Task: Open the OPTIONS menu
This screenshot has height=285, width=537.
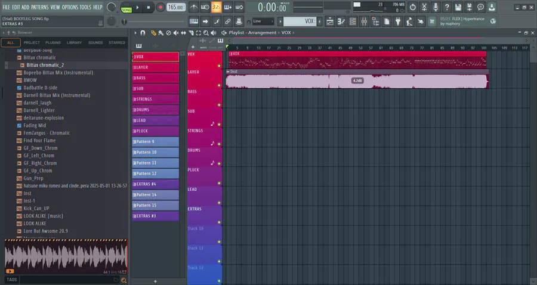Action: tap(70, 7)
